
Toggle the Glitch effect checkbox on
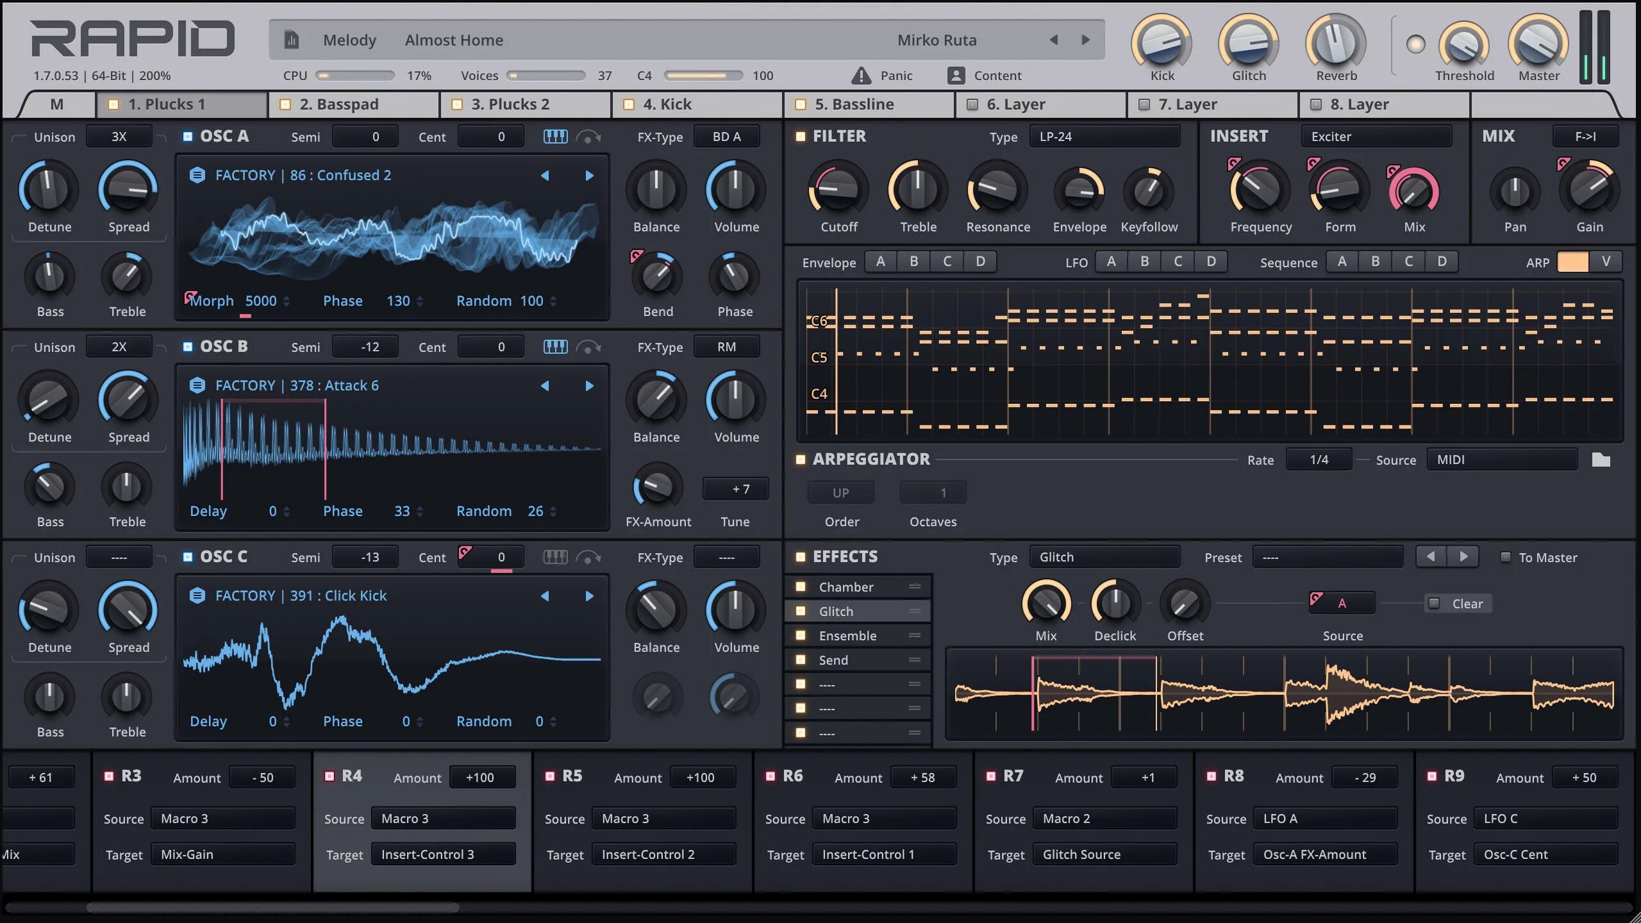coord(801,612)
